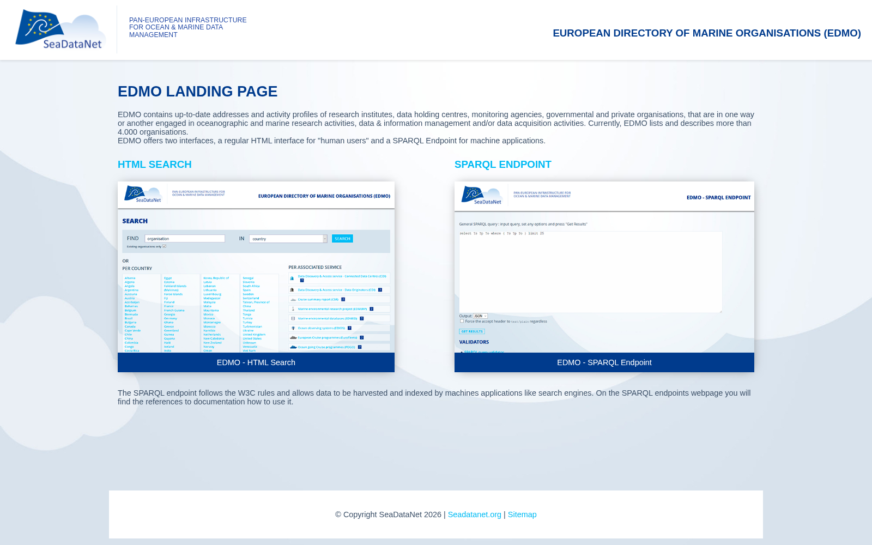The width and height of the screenshot is (872, 545).
Task: Click the SeaDataNet logo
Action: (x=60, y=29)
